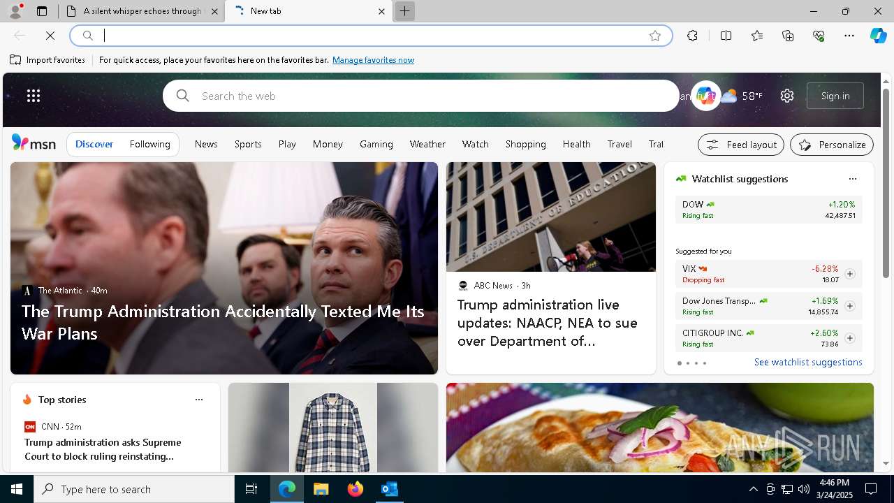Viewport: 894px width, 503px height.
Task: Open Settings and more ellipsis
Action: pyautogui.click(x=849, y=36)
